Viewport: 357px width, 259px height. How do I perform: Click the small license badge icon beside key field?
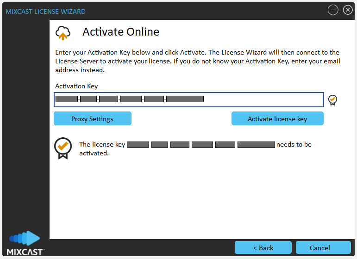click(332, 100)
